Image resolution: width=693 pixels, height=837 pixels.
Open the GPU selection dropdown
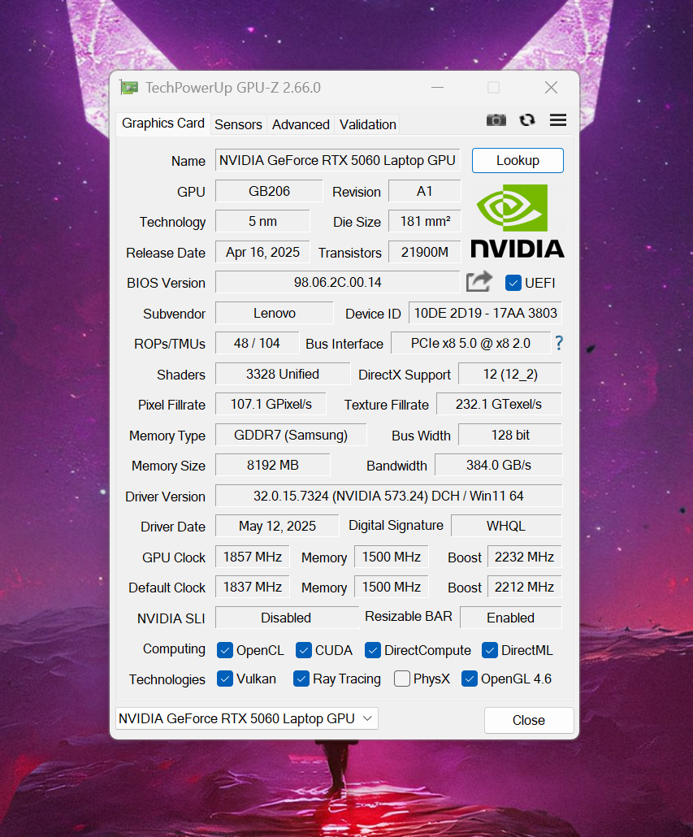(x=246, y=718)
